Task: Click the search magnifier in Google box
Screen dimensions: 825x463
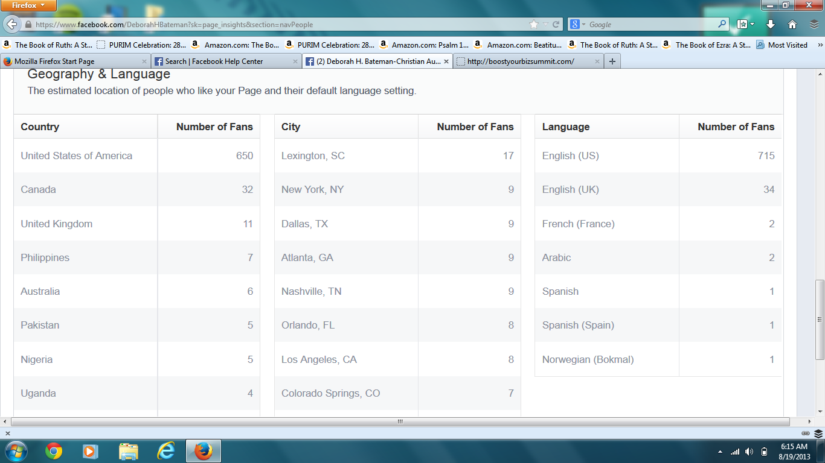Action: coord(722,25)
